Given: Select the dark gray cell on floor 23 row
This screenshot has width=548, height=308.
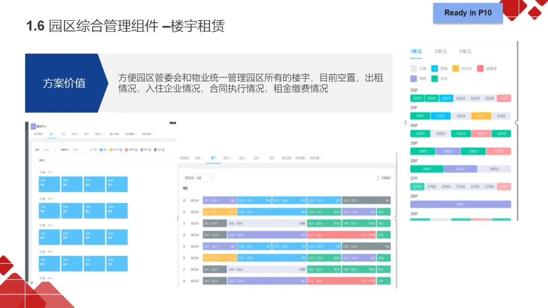Looking at the screenshot, I should 366,201.
